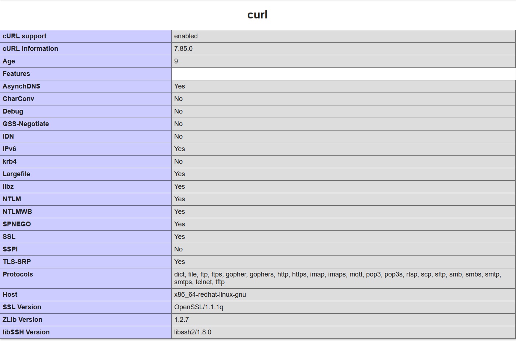Viewport: 516px width, 341px height.
Task: Click the value 'OpenSSL/1.1.1q'
Action: click(199, 307)
